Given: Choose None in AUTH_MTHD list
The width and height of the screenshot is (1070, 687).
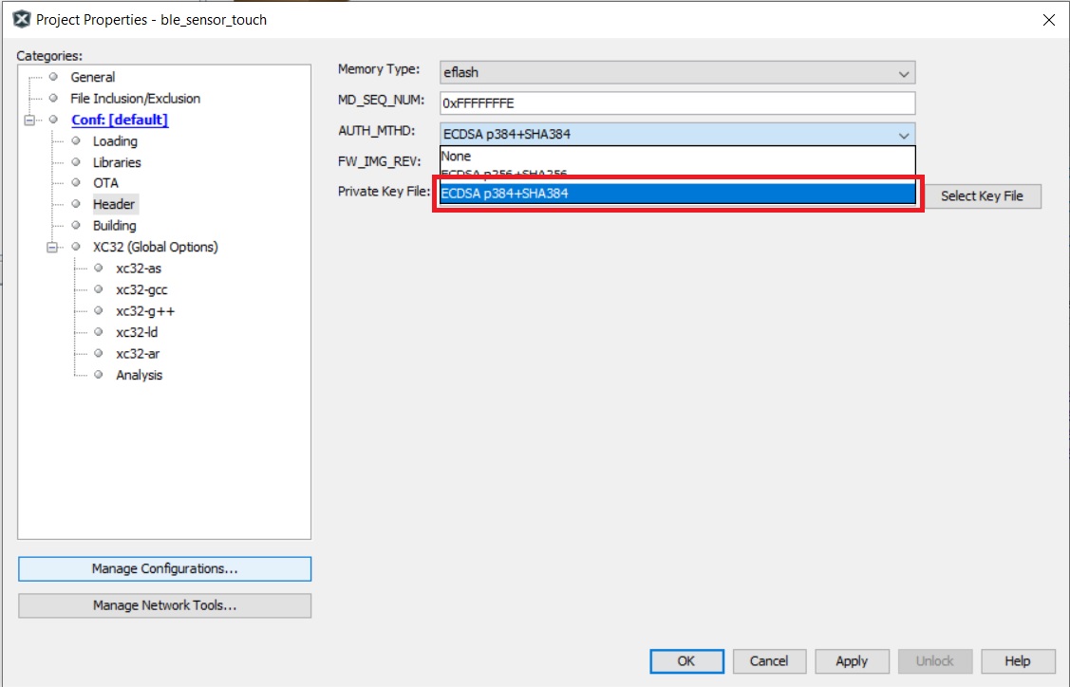Looking at the screenshot, I should coord(456,157).
